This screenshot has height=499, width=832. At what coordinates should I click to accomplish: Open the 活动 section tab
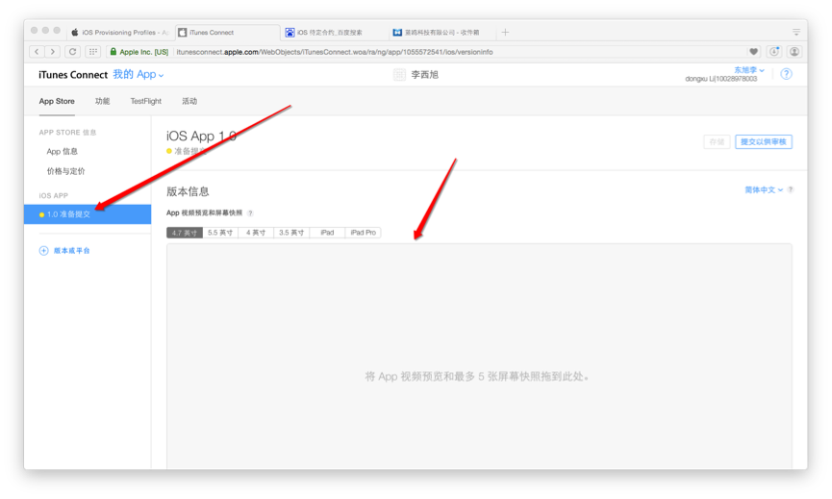point(189,101)
